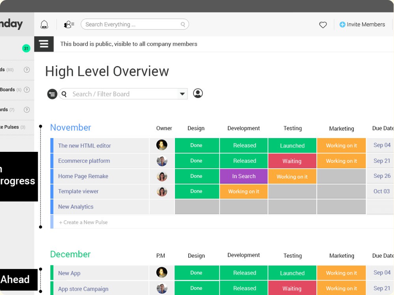Select Pulses (3) in sidebar

pyautogui.click(x=13, y=127)
